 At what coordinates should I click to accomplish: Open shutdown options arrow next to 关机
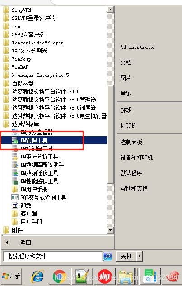pyautogui.click(x=140, y=256)
